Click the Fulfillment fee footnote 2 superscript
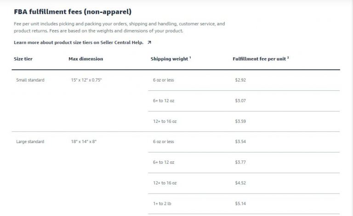This screenshot has width=353, height=216. (x=288, y=58)
